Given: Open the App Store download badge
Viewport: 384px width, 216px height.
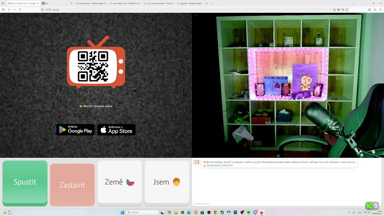Looking at the screenshot, I should coord(116,130).
